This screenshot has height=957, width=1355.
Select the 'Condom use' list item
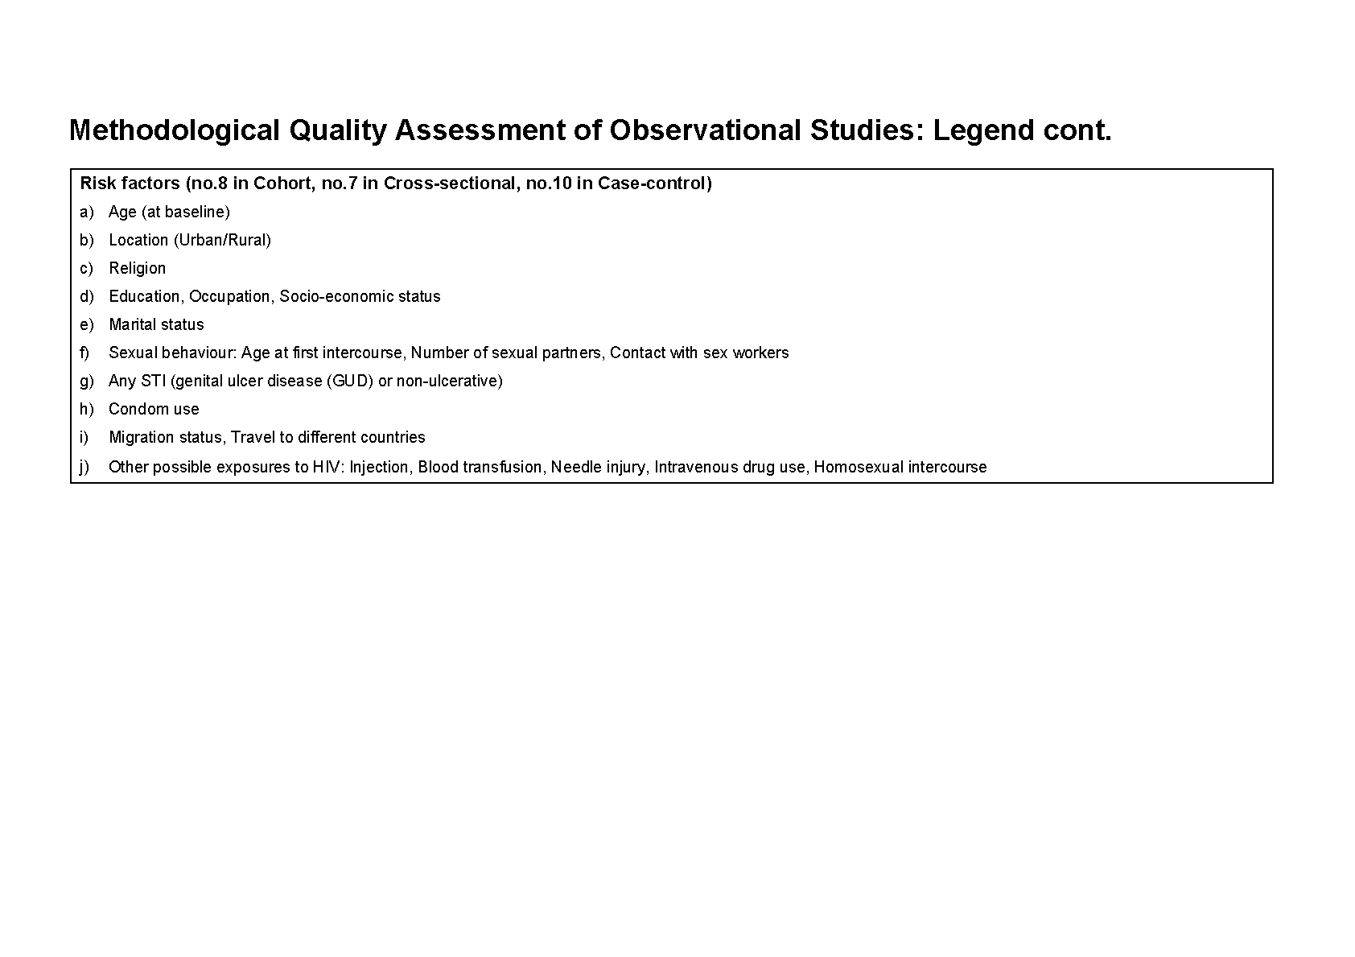pyautogui.click(x=154, y=409)
